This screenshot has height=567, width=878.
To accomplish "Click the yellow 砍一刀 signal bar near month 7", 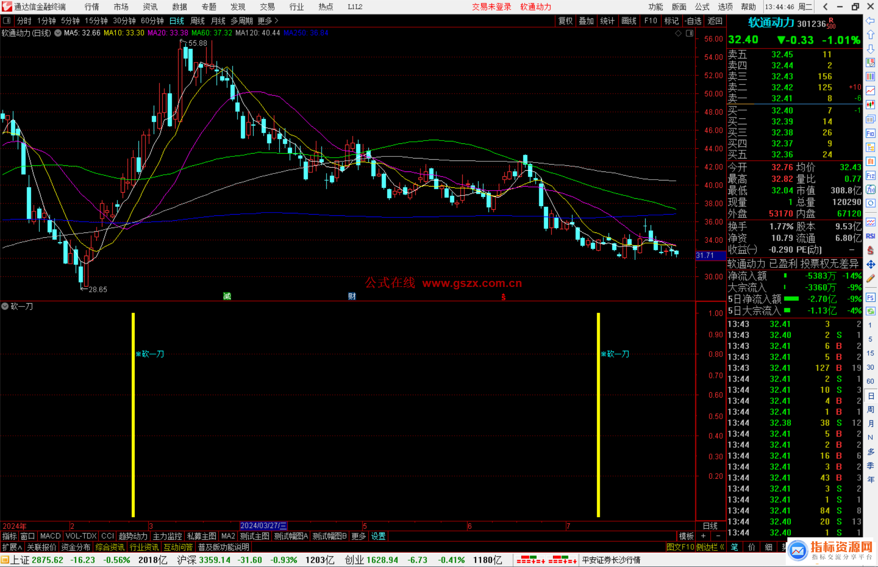I will point(598,415).
